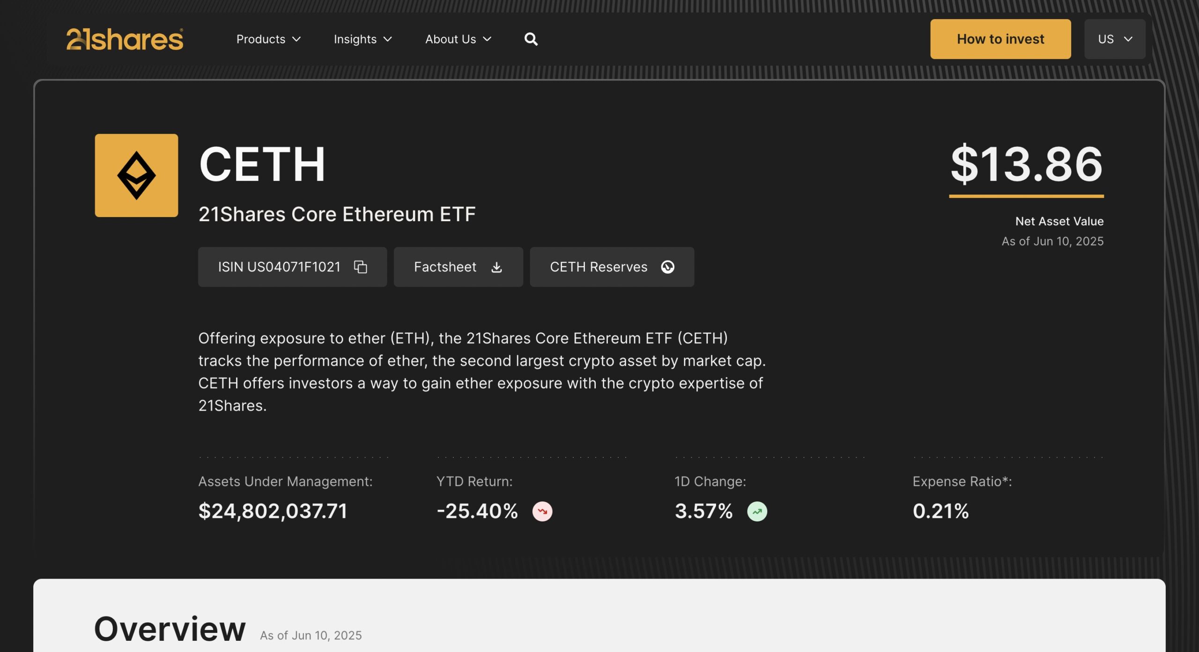Click the red YTD Return downtrend icon

542,511
